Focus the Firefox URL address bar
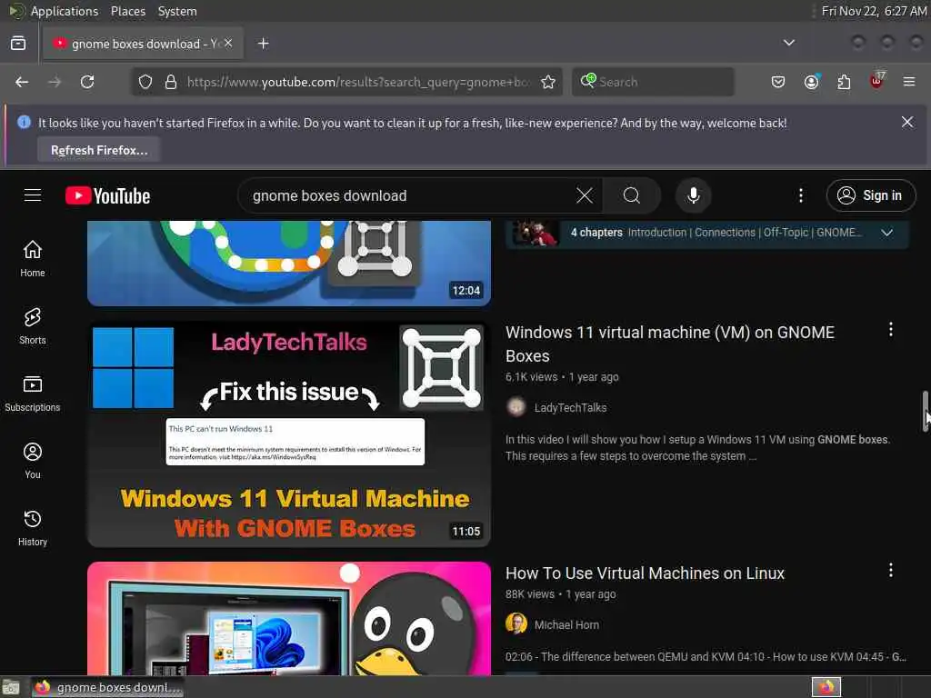This screenshot has height=698, width=931. [x=356, y=82]
